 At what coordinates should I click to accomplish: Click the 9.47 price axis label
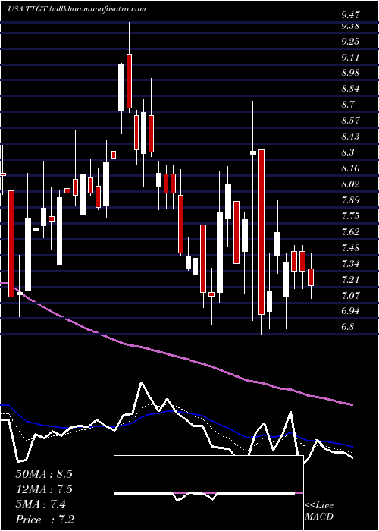tap(350, 15)
